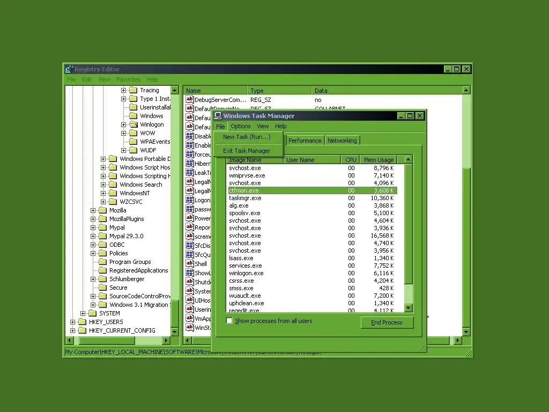Select the RegisteredApplications tree key
The width and height of the screenshot is (549, 412).
(139, 270)
